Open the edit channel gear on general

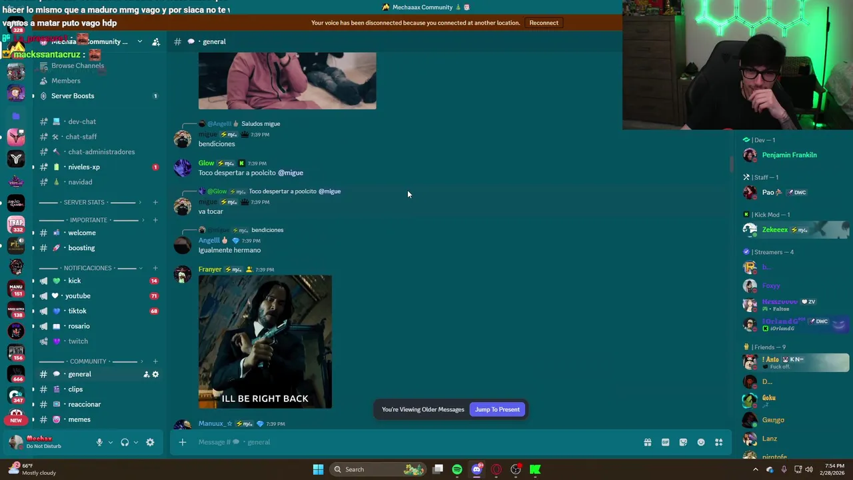click(x=155, y=374)
